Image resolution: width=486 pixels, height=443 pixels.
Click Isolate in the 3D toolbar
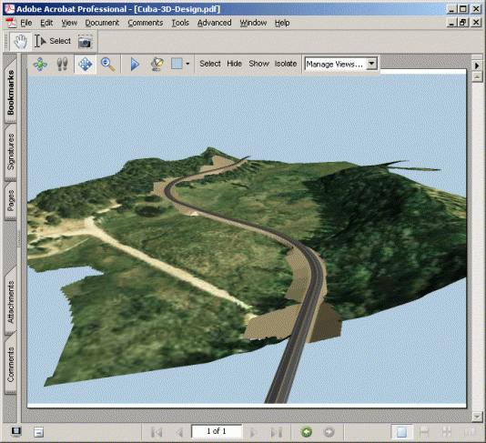point(286,64)
